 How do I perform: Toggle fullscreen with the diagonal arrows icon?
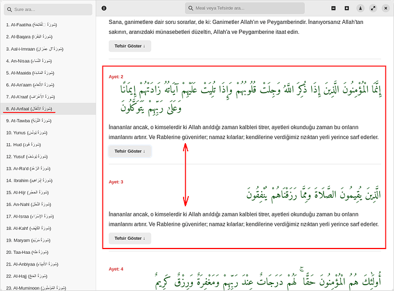tap(374, 9)
